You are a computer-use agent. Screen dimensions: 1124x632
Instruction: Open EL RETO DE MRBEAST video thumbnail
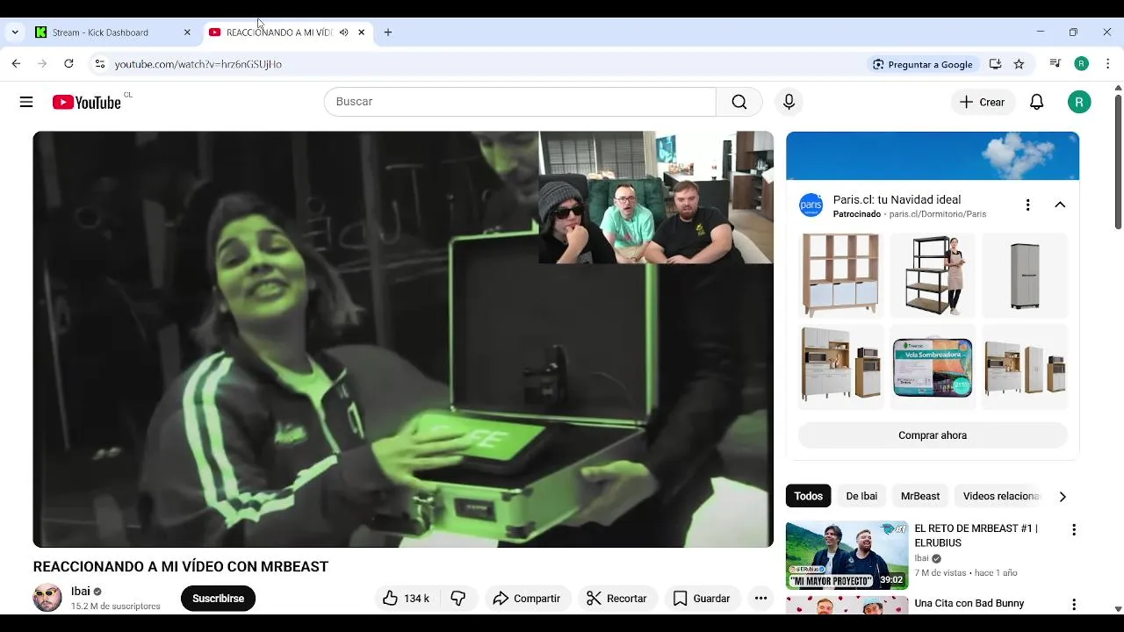[x=847, y=556]
